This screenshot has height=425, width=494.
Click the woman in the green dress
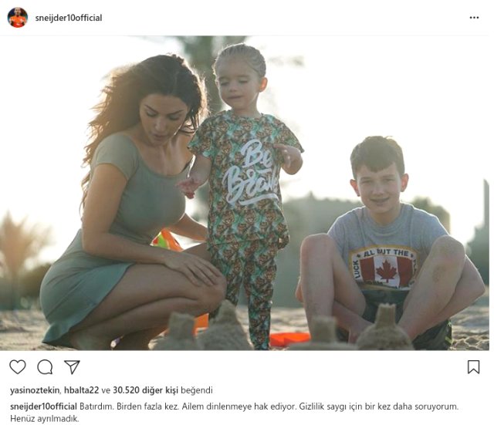[132, 201]
